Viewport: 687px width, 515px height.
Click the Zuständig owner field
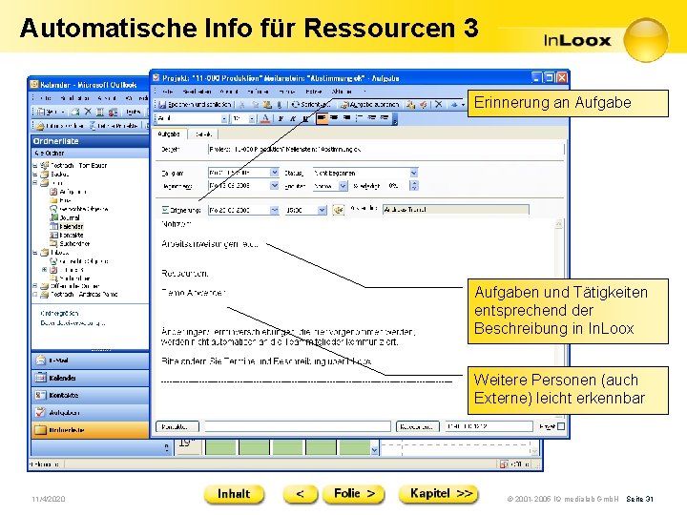pyautogui.click(x=456, y=210)
